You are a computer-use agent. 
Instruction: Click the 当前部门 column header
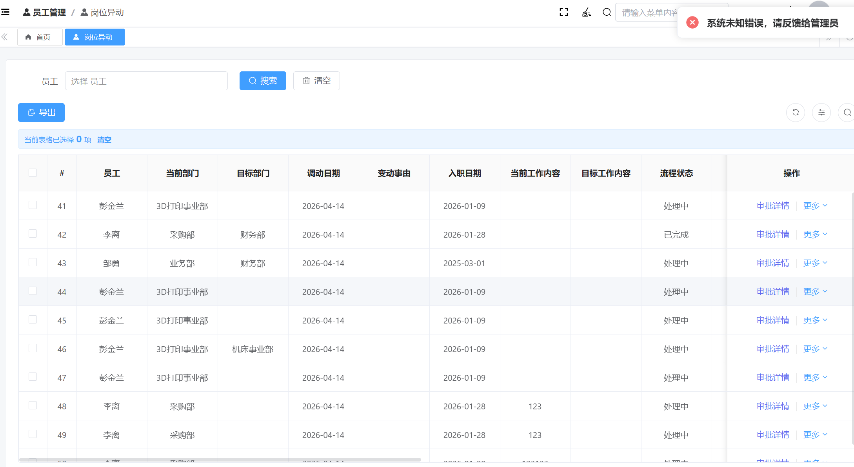coord(182,173)
